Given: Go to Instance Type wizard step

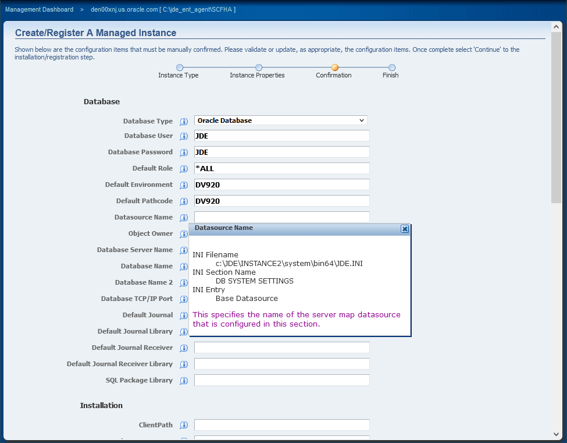Looking at the screenshot, I should [179, 68].
